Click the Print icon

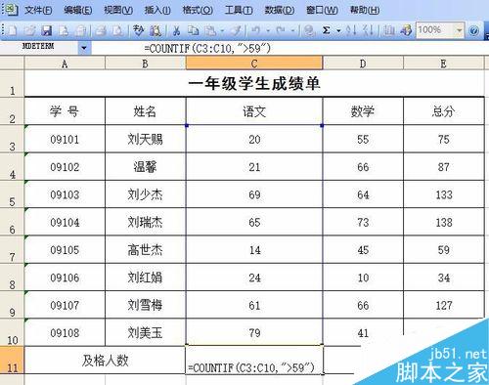101,30
